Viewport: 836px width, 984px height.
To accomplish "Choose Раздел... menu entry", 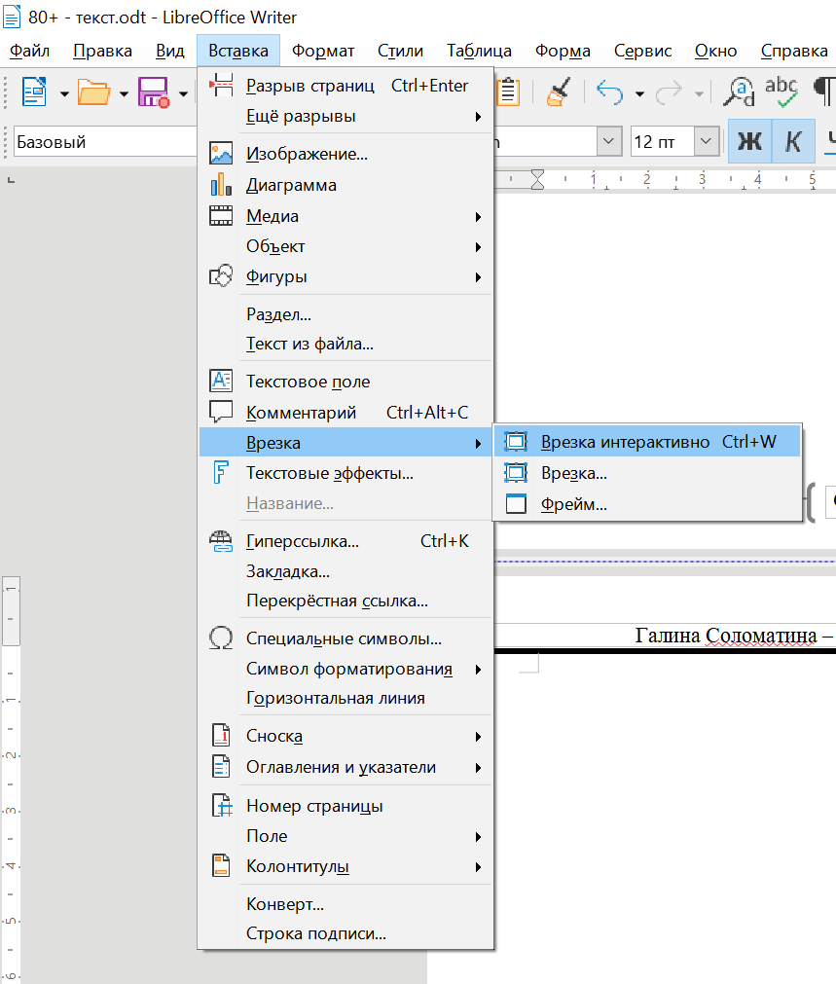I will tap(345, 313).
